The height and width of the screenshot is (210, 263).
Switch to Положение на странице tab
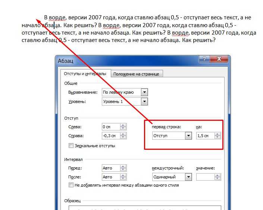pyautogui.click(x=136, y=74)
